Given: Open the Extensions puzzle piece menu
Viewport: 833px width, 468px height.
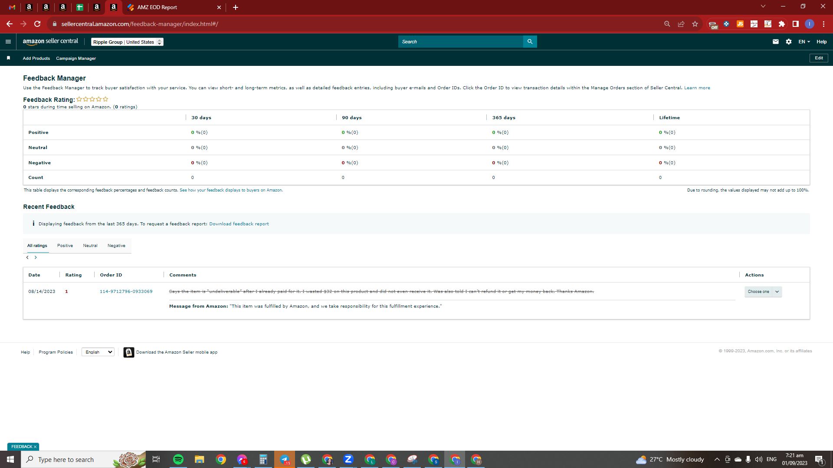Looking at the screenshot, I should click(x=782, y=24).
